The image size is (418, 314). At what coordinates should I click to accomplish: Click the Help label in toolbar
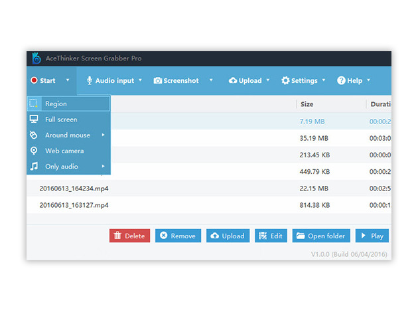coord(355,80)
